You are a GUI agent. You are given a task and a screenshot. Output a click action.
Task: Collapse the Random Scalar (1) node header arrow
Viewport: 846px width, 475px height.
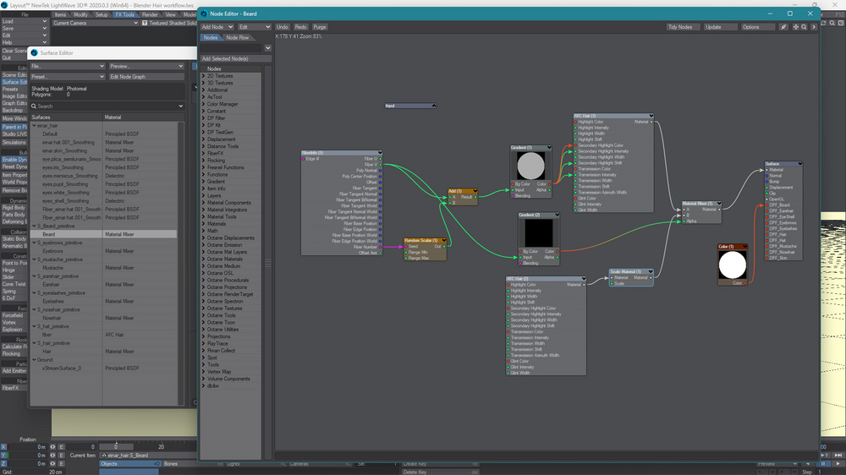tap(444, 241)
